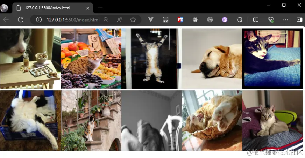Open site information icon in address bar
This screenshot has width=305, height=158.
point(39,20)
